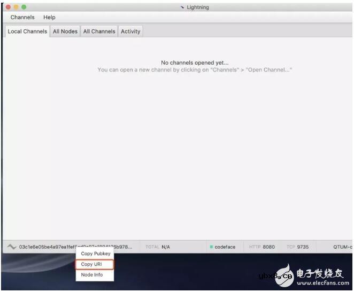Switch to the Local Channels tab
Screen dimensions: 354x292
[x=27, y=31]
